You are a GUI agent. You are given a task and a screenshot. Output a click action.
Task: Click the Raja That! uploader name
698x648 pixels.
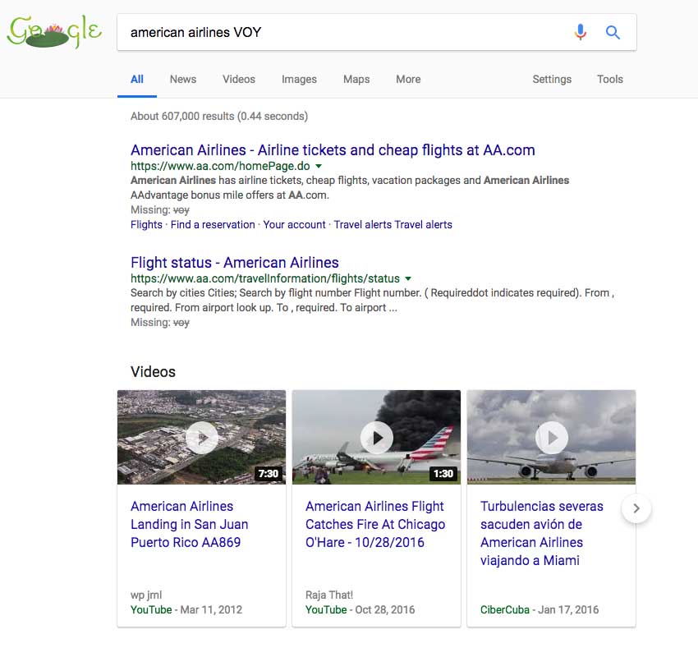pos(329,595)
